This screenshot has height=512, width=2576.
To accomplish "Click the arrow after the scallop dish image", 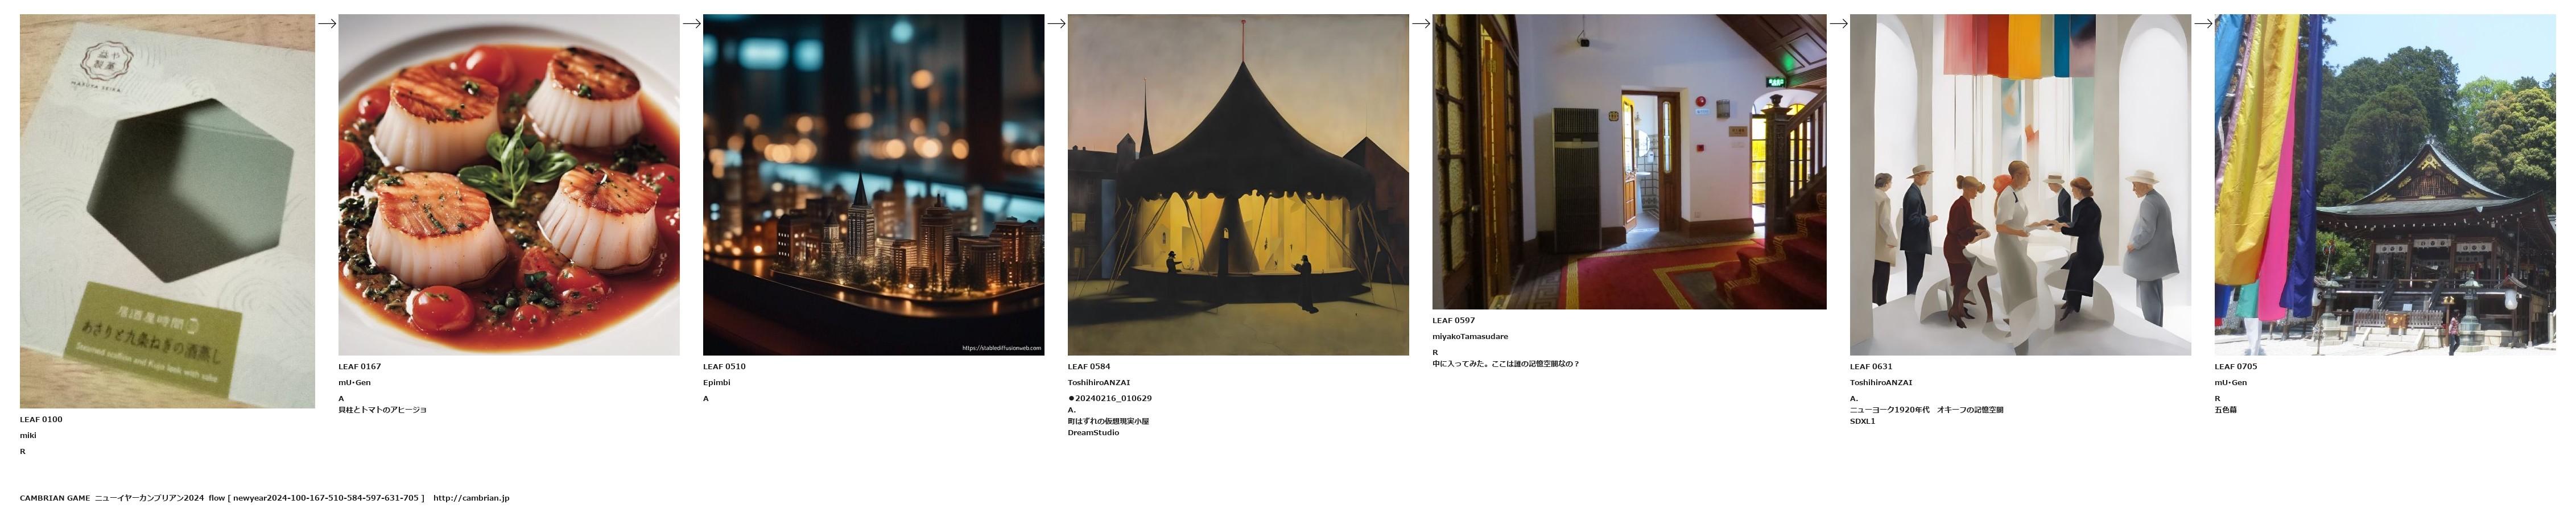I will tap(691, 24).
